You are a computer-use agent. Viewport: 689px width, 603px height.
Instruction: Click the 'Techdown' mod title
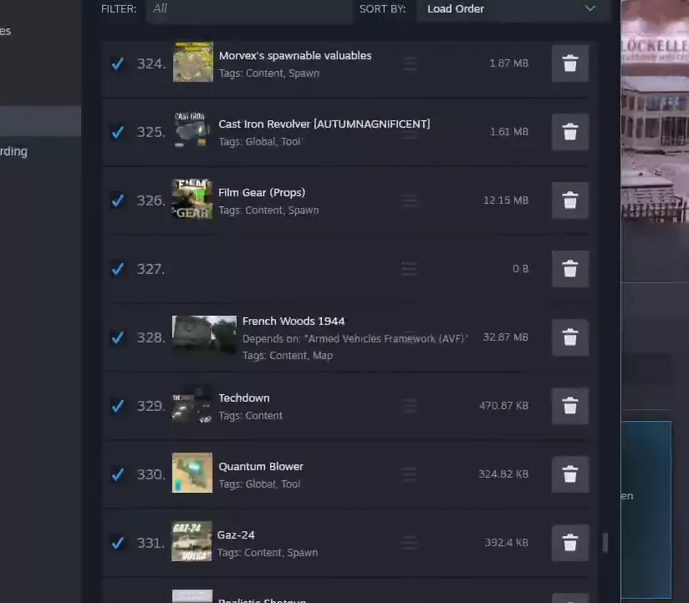[x=244, y=398]
